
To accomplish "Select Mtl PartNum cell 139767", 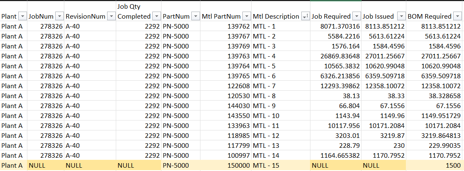I will point(225,36).
